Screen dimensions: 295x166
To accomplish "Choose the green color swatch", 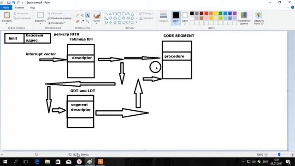I will point(220,13).
